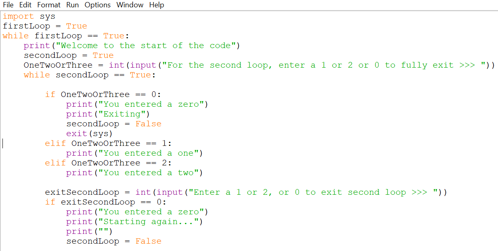Click the 'secondLoop = True' line
This screenshot has width=498, height=251.
pos(69,55)
